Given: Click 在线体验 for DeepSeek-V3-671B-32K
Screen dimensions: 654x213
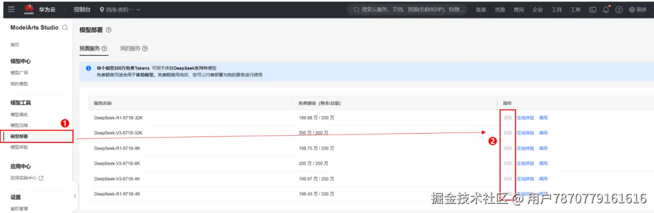Looking at the screenshot, I should 525,133.
